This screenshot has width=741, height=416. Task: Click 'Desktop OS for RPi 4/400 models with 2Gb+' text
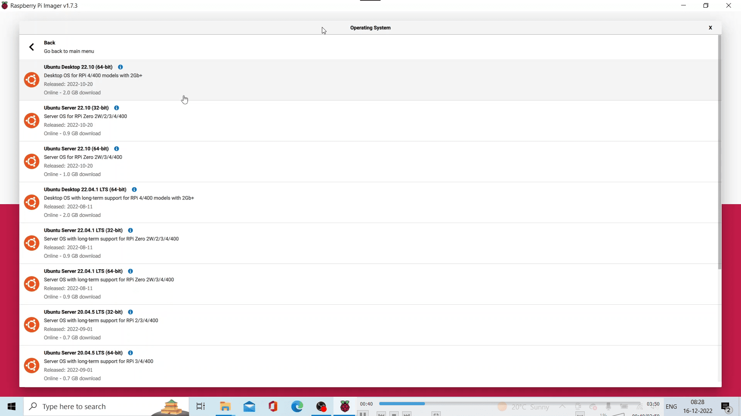tap(93, 75)
